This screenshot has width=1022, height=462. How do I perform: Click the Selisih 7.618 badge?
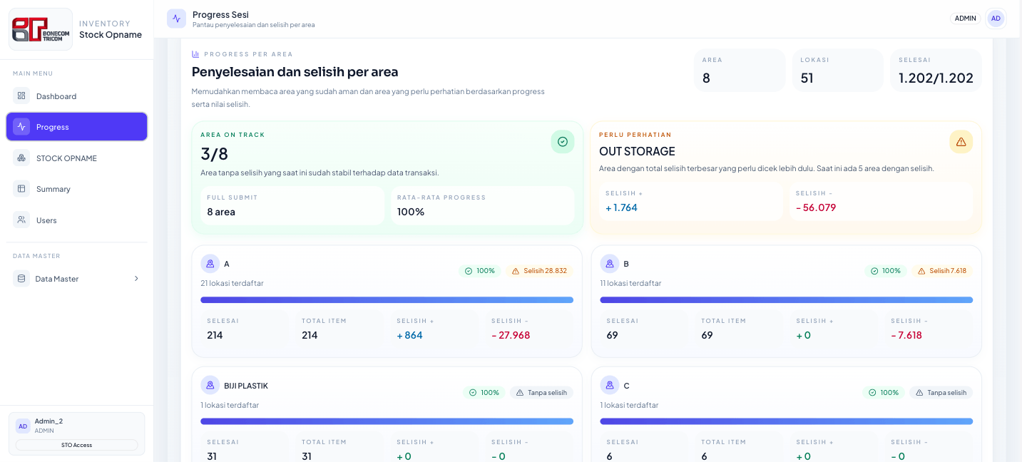pos(942,271)
